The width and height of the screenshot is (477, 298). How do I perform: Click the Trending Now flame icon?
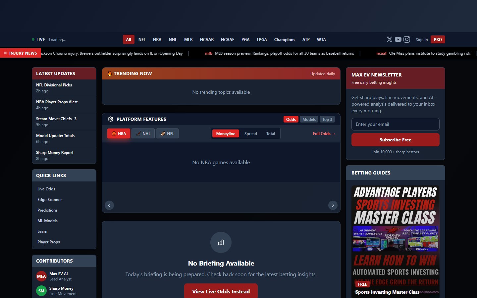tap(110, 74)
